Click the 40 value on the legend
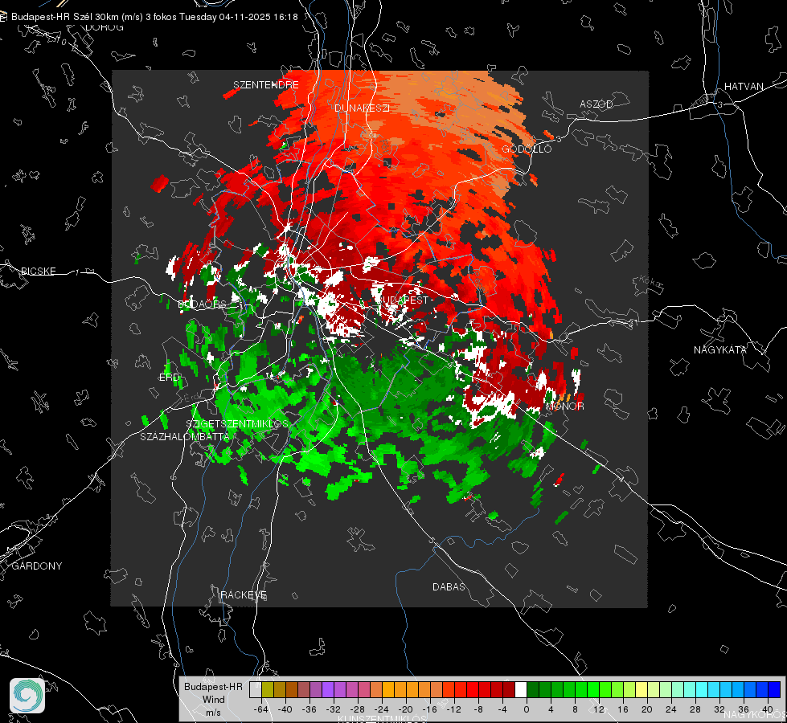Image resolution: width=787 pixels, height=723 pixels. (x=767, y=709)
